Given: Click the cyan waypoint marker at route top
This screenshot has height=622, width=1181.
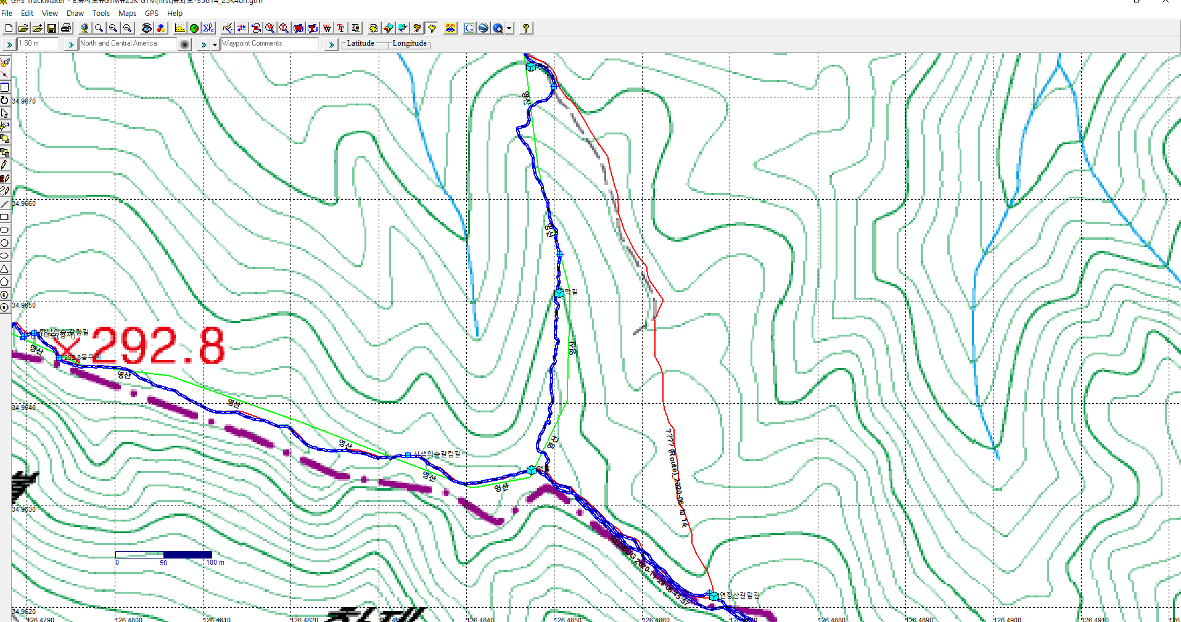Looking at the screenshot, I should (531, 66).
